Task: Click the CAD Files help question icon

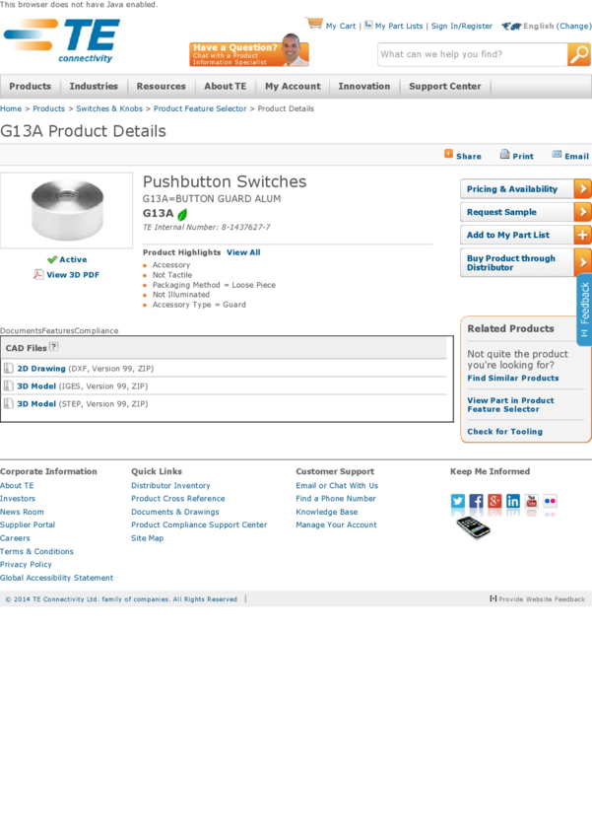Action: pos(53,347)
